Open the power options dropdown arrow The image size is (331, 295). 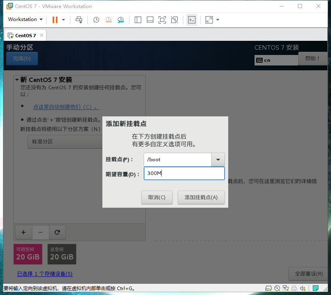tap(64, 20)
